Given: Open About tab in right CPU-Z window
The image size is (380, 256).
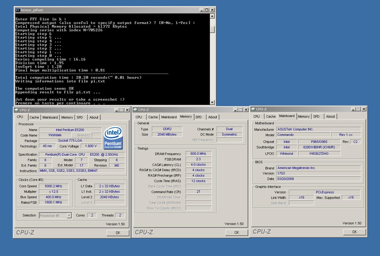Looking at the screenshot, I should 330,116.
